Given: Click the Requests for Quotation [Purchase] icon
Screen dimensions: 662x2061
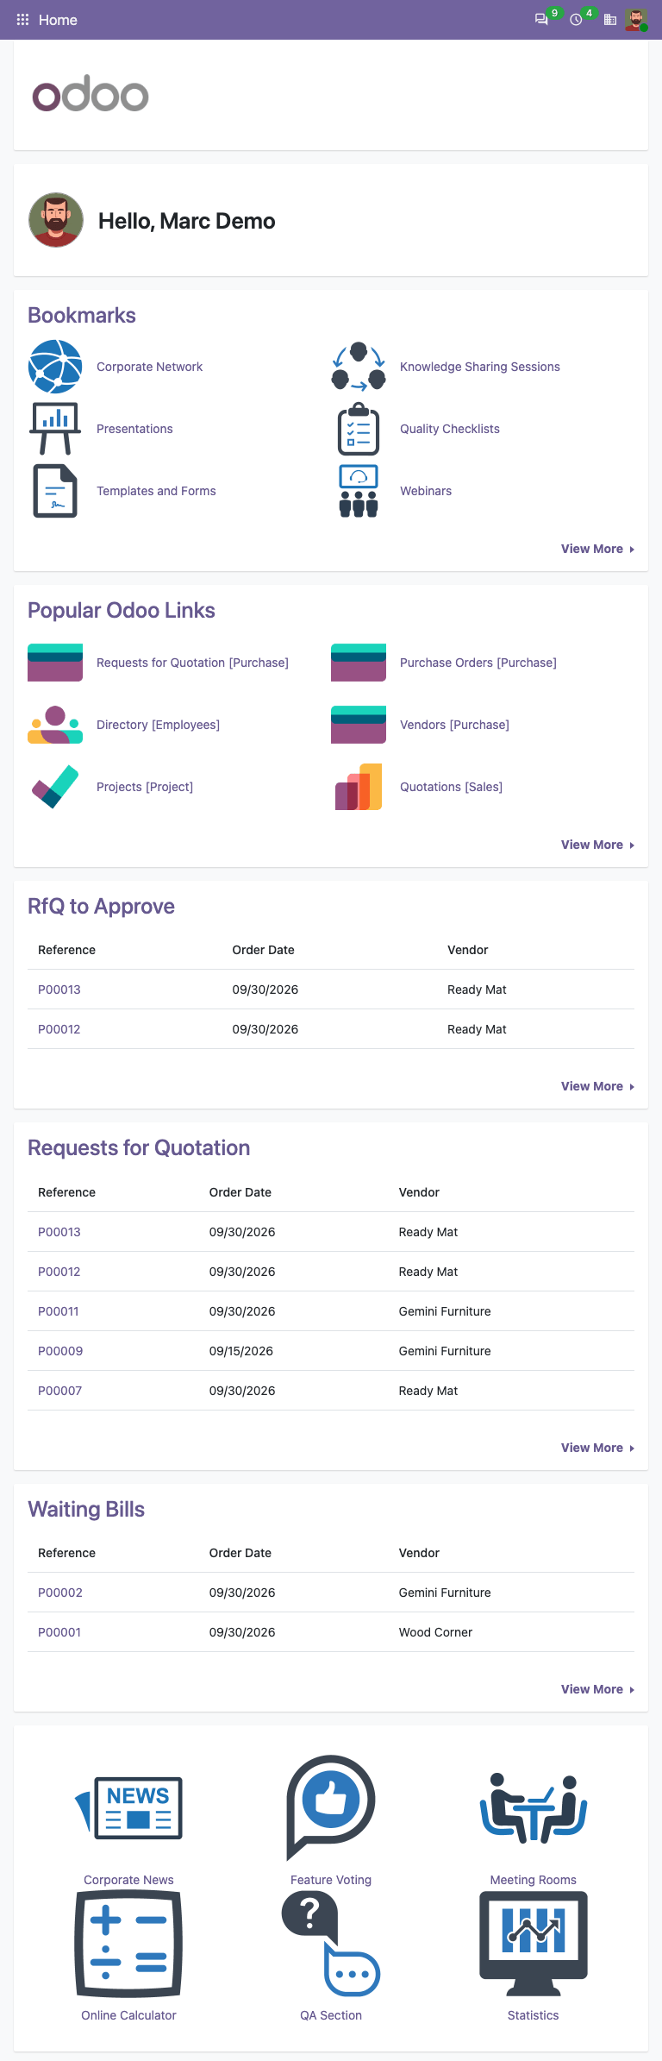Looking at the screenshot, I should [55, 663].
